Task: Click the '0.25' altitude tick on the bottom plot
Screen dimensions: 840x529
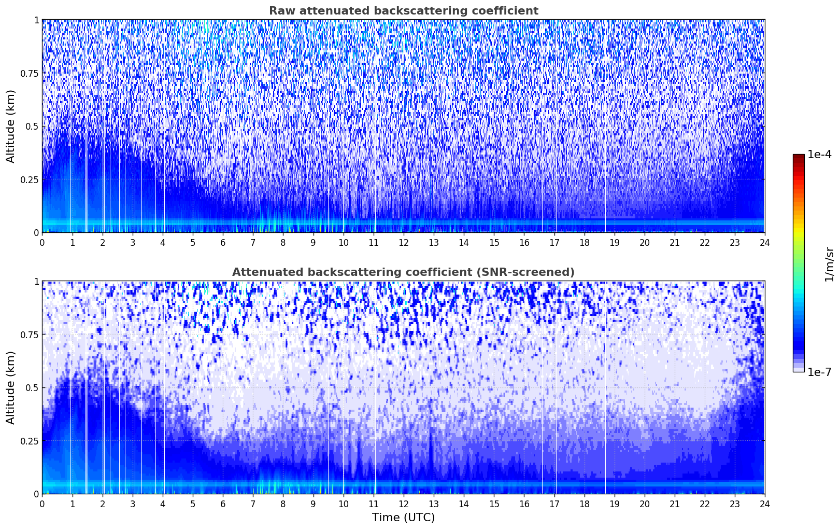Action: (x=30, y=441)
